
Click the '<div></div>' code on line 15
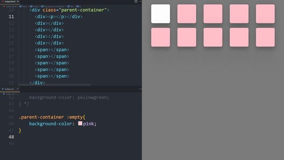pyautogui.click(x=49, y=43)
